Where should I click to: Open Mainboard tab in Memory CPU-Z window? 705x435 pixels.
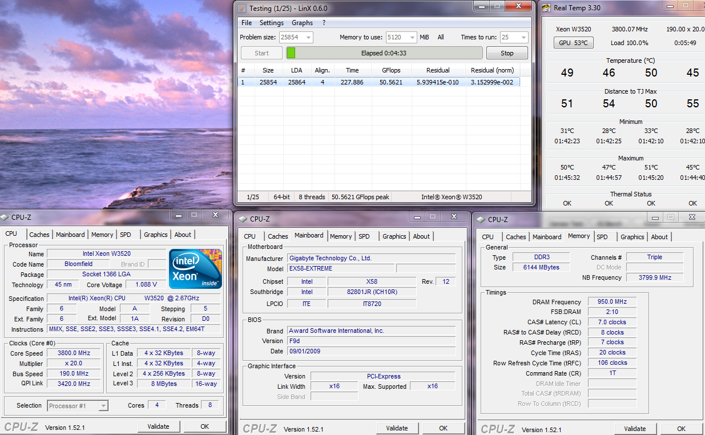tap(547, 237)
